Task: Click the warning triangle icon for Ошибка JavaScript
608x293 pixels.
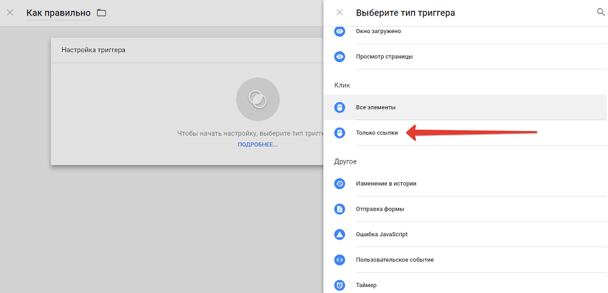Action: click(x=340, y=234)
